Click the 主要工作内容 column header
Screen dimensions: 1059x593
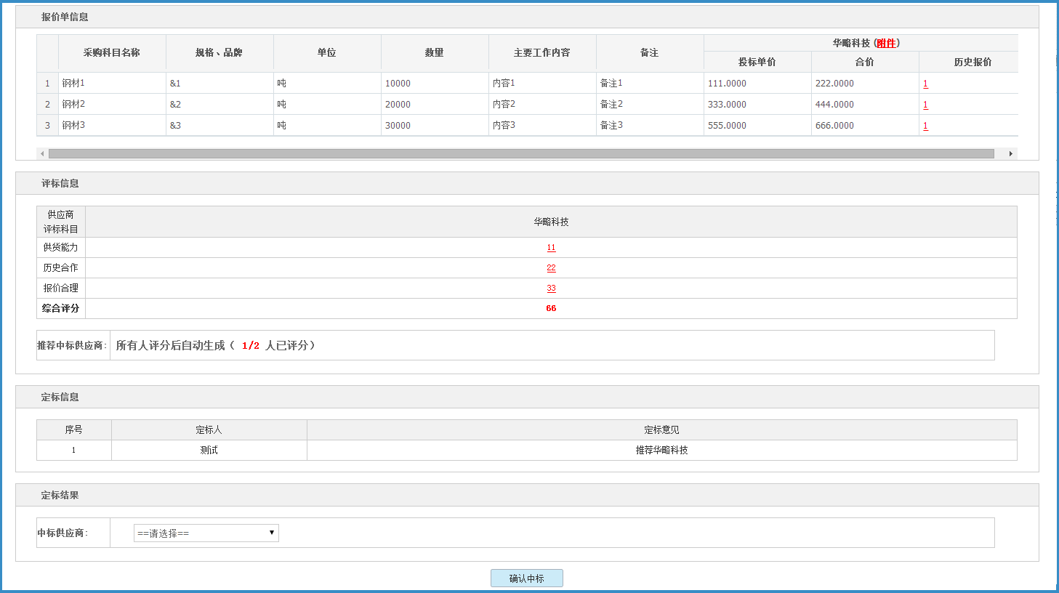pyautogui.click(x=542, y=53)
